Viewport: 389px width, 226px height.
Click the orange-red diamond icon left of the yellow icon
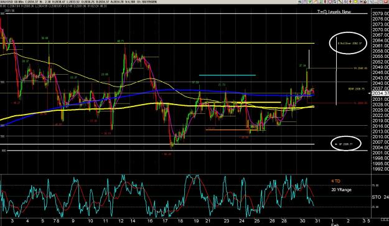pos(350,2)
